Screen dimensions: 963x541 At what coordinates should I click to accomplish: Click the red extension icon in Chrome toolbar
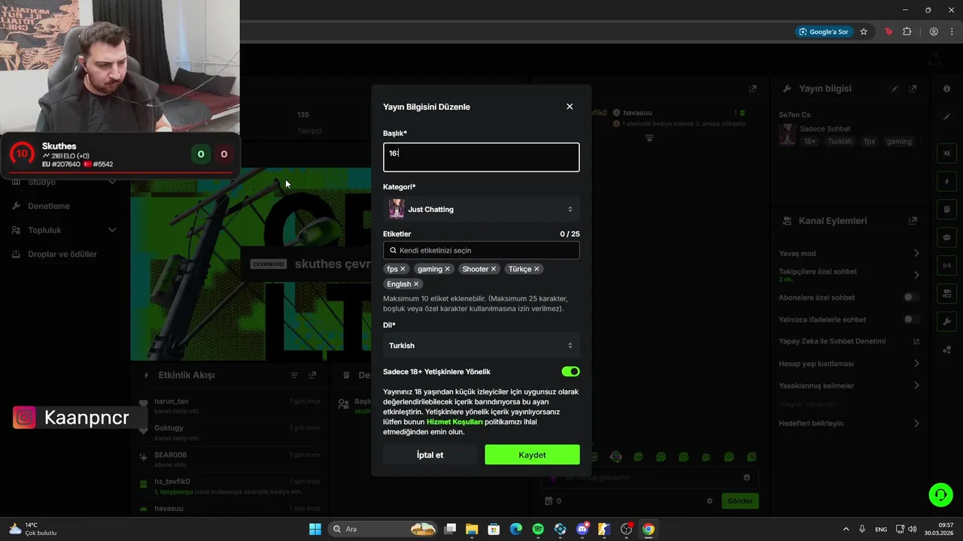(x=889, y=32)
